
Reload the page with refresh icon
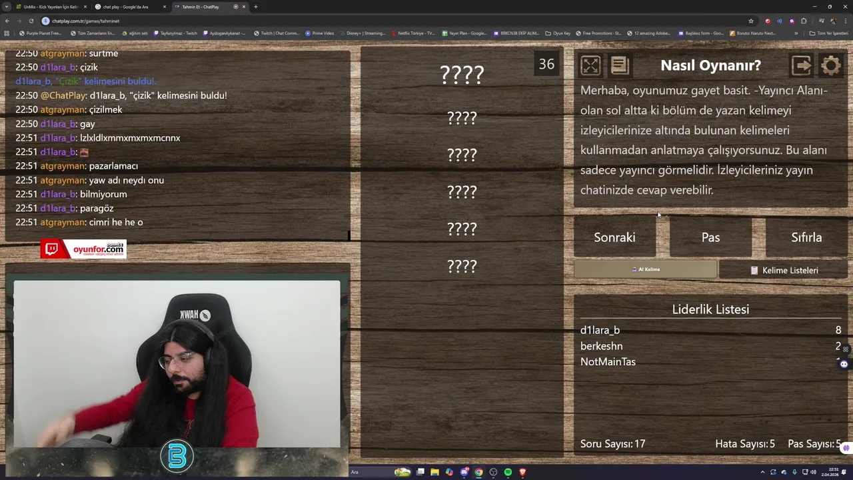click(x=31, y=21)
